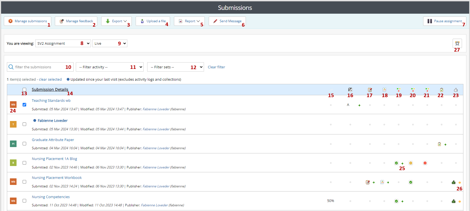
Task: Click the clipboard icon in Graduate Attribute Paper row
Action: pos(439,144)
